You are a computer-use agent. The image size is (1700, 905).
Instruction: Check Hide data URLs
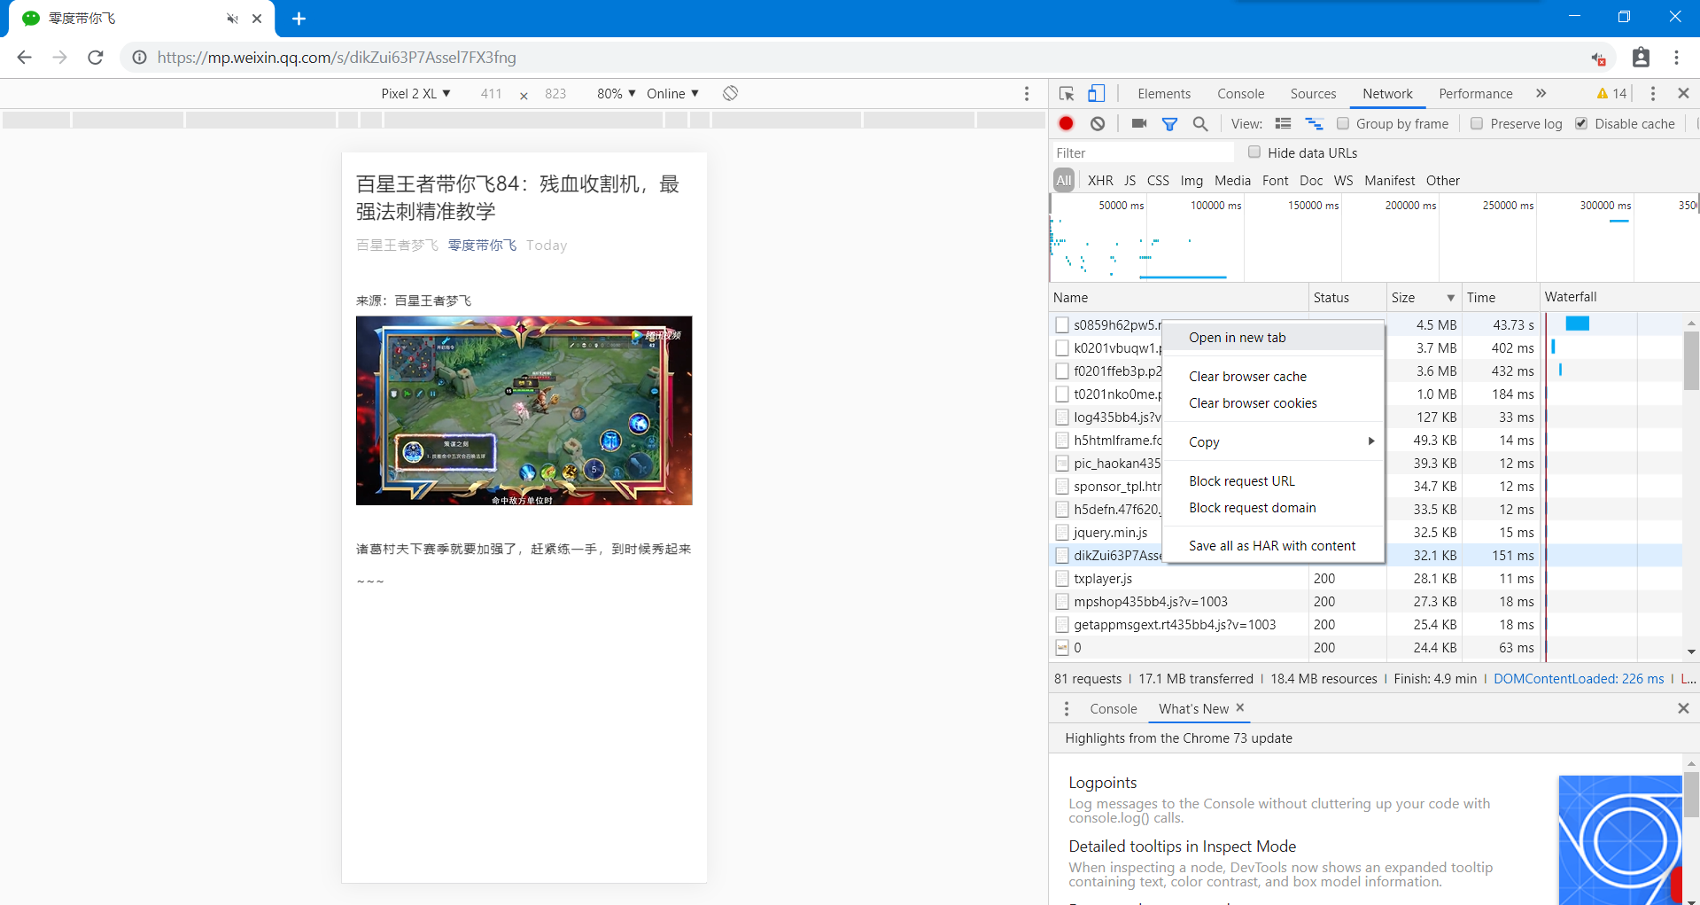tap(1254, 152)
